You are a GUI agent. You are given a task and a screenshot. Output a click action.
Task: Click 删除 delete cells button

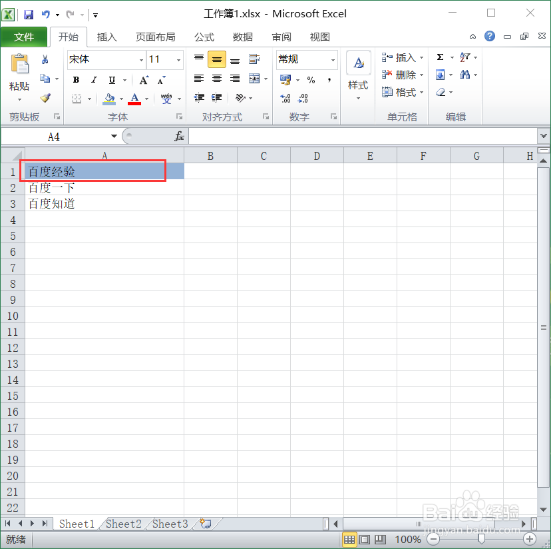tap(403, 75)
